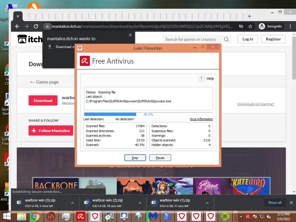Click the warbox-win (2).zip file icon
The width and height of the screenshot is (296, 222).
(87, 202)
